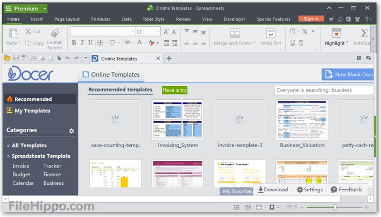This screenshot has width=381, height=217.
Task: Click the zoom in plus button
Action: click(x=366, y=207)
